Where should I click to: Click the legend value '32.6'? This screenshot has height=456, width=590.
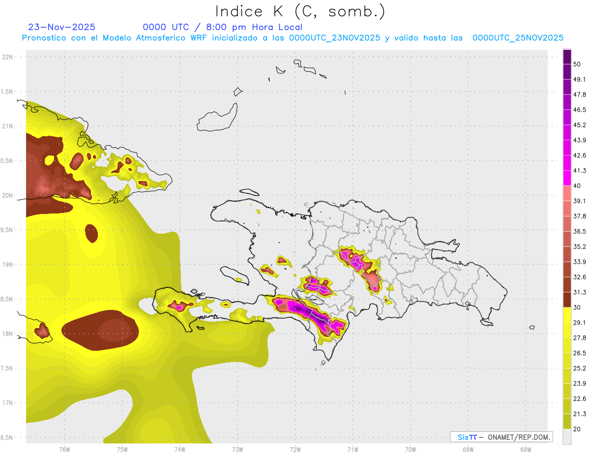click(x=580, y=277)
